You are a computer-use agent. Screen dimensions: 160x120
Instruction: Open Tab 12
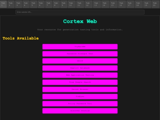[x=89, y=4]
